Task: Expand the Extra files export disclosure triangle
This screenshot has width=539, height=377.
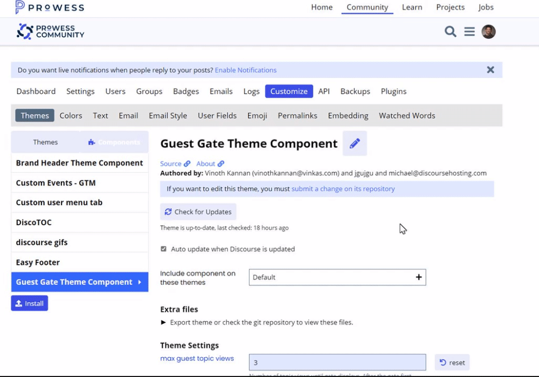Action: (x=164, y=323)
